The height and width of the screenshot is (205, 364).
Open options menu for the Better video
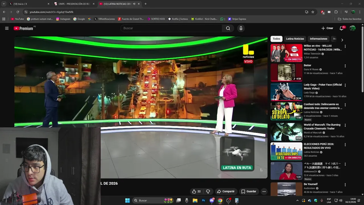pyautogui.click(x=345, y=66)
